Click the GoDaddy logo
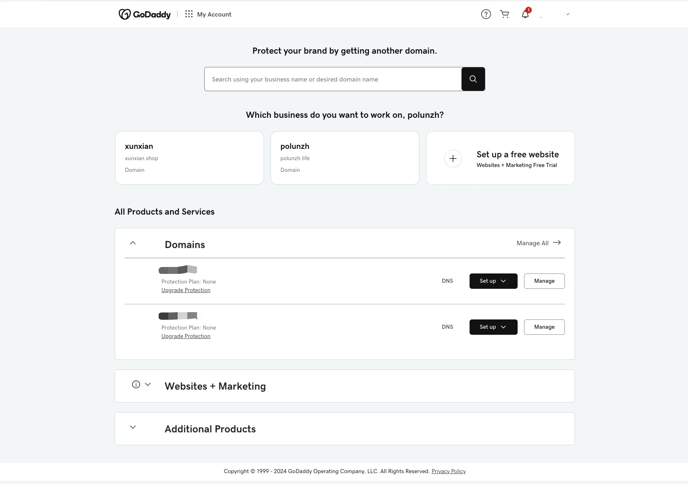 (x=145, y=15)
